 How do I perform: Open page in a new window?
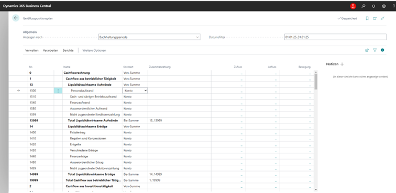[x=375, y=18]
